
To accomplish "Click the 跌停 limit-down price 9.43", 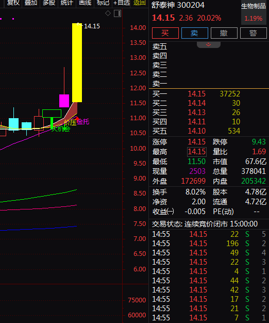I will click(259, 142).
